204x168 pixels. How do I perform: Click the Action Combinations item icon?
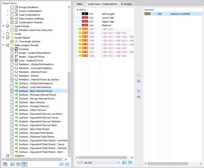pyautogui.click(x=16, y=11)
